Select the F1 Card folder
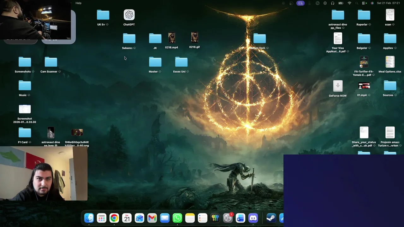This screenshot has height=227, width=404. [x=25, y=133]
